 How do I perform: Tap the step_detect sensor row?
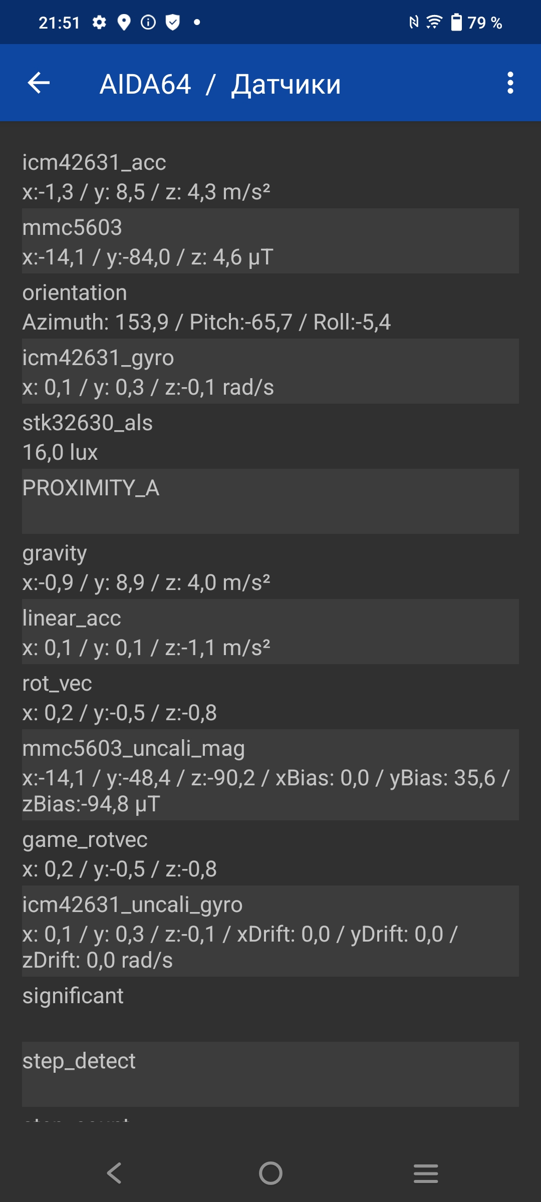[x=270, y=1074]
